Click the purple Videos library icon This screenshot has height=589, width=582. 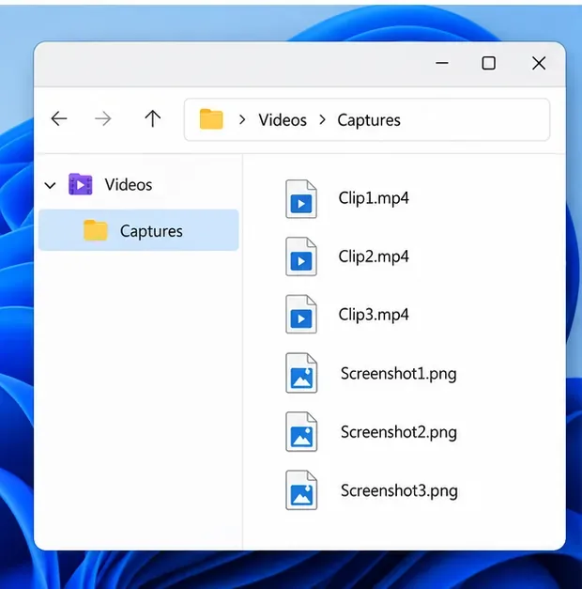pyautogui.click(x=81, y=184)
